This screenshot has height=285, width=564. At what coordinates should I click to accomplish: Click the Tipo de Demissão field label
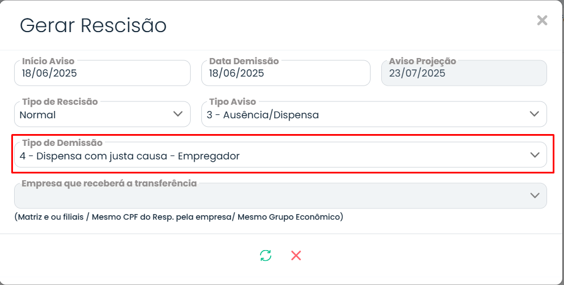click(62, 142)
